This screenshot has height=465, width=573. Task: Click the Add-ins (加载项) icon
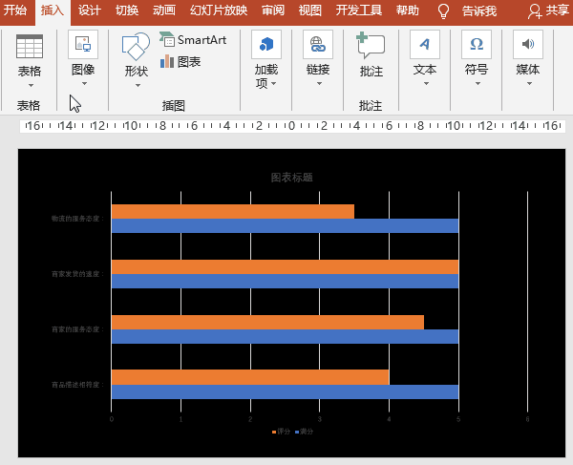coord(266,45)
